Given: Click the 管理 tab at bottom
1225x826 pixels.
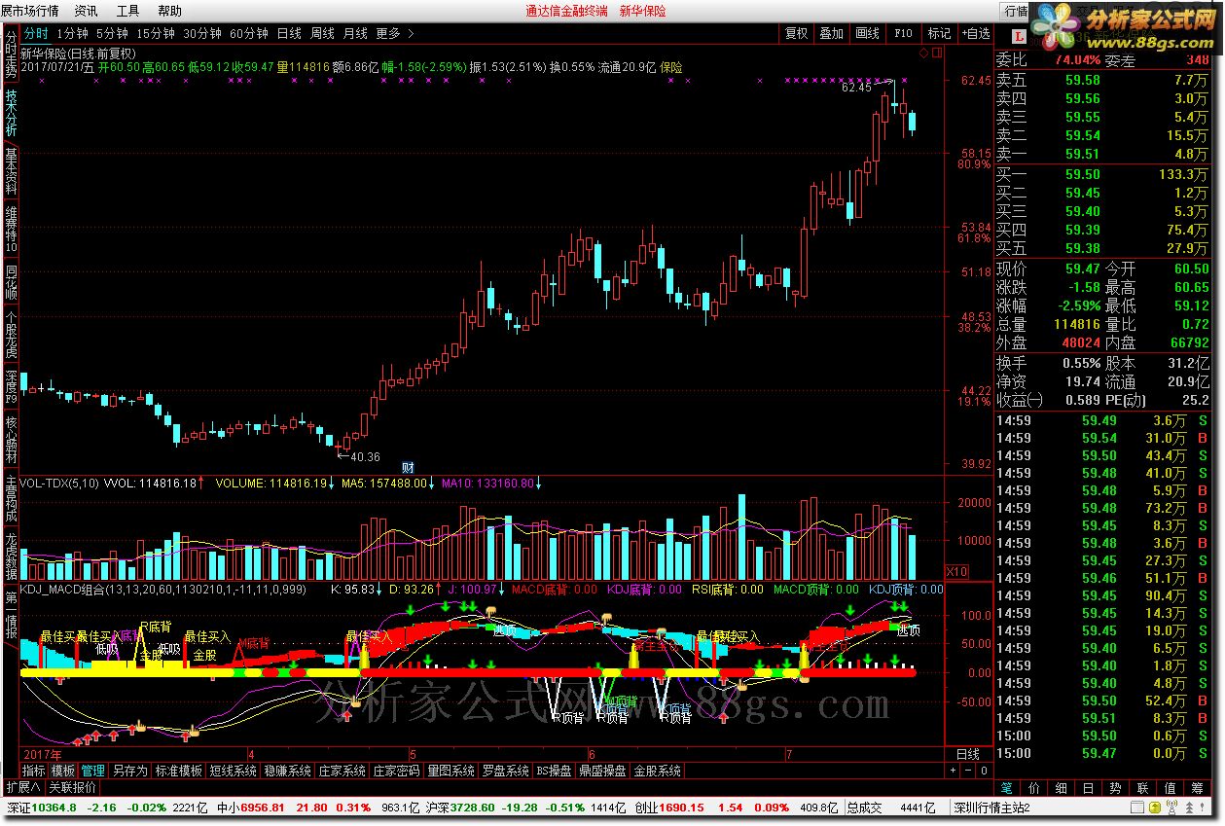Looking at the screenshot, I should coord(93,771).
